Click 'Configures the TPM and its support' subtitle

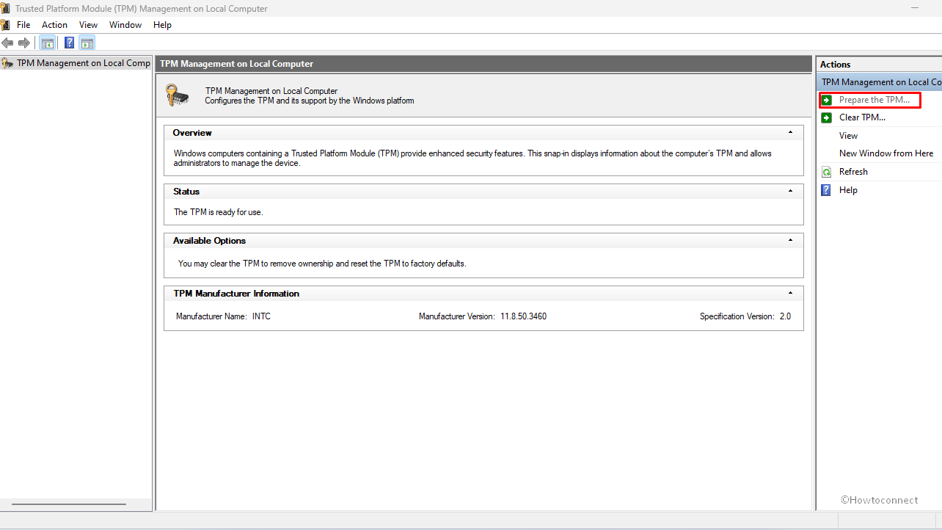tap(310, 101)
